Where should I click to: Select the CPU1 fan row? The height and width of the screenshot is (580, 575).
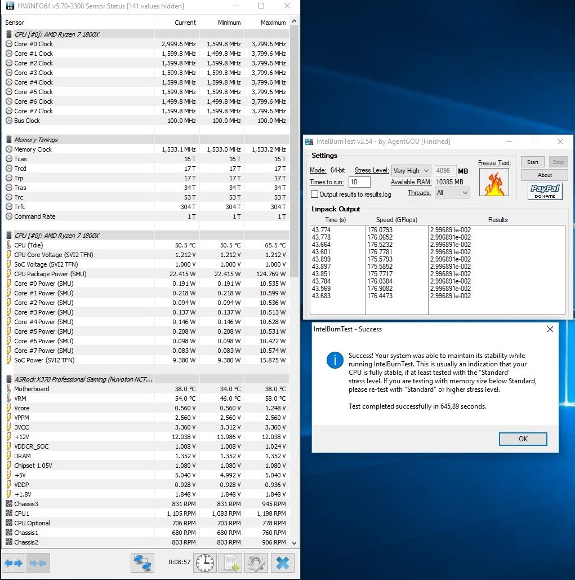(146, 513)
